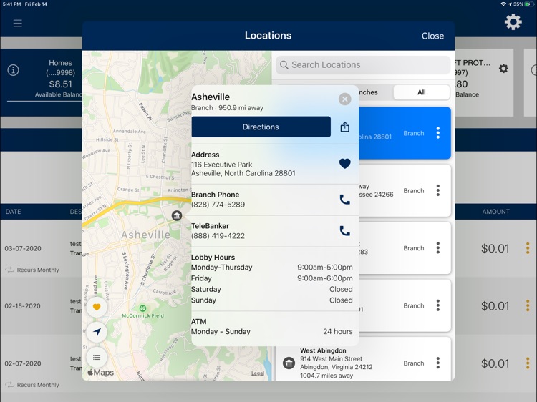Viewport: 537px width, 402px height.
Task: Tap the Asheville bank map pin
Action: pos(176,215)
